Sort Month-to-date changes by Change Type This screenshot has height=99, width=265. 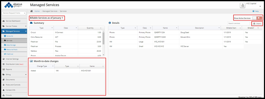coord(42,66)
